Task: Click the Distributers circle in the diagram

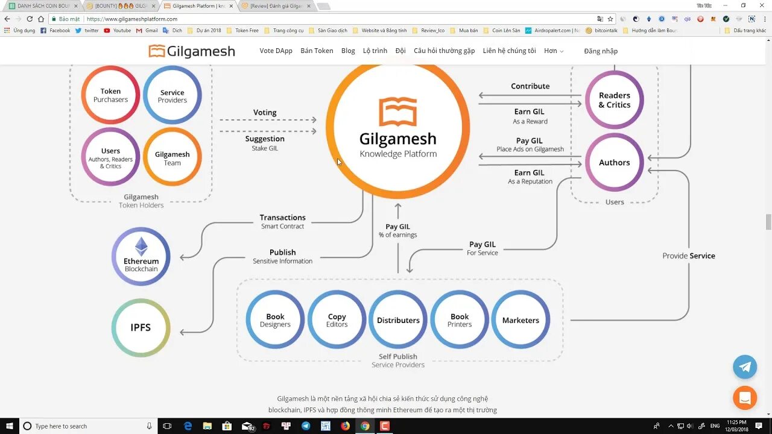Action: tap(398, 320)
